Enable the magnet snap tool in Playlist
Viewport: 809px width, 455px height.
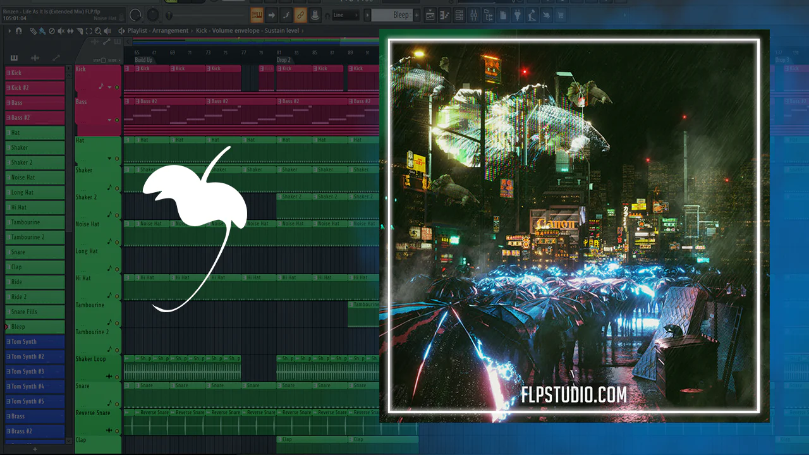click(18, 30)
